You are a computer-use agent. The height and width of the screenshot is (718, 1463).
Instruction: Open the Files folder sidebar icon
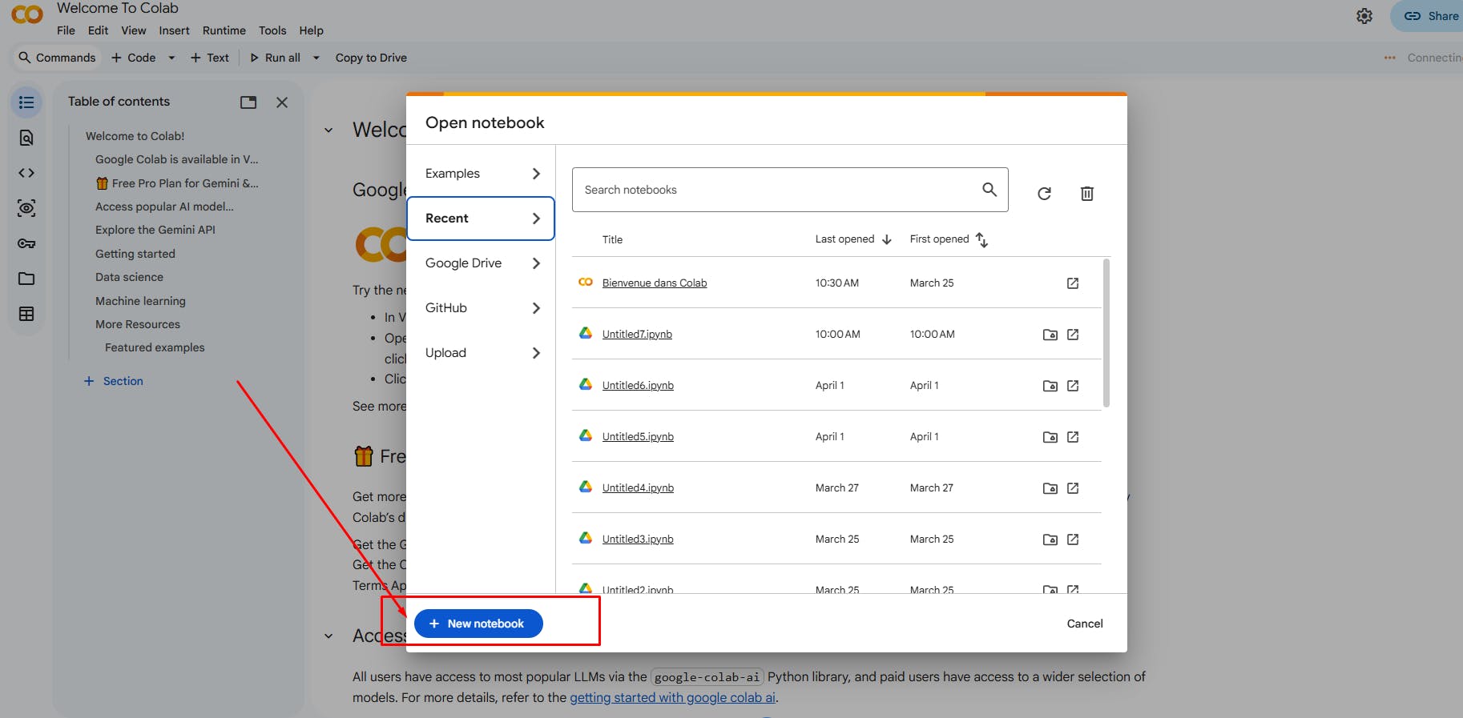[26, 279]
